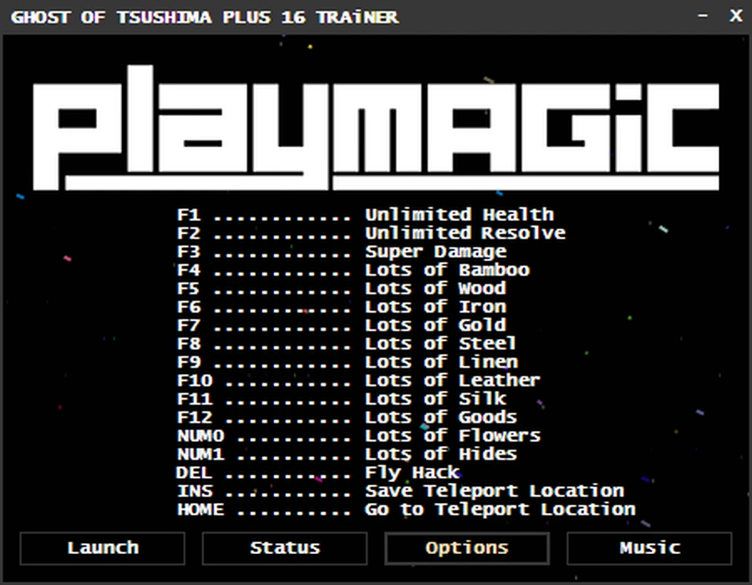Click the INS hotkey label

coord(195,491)
